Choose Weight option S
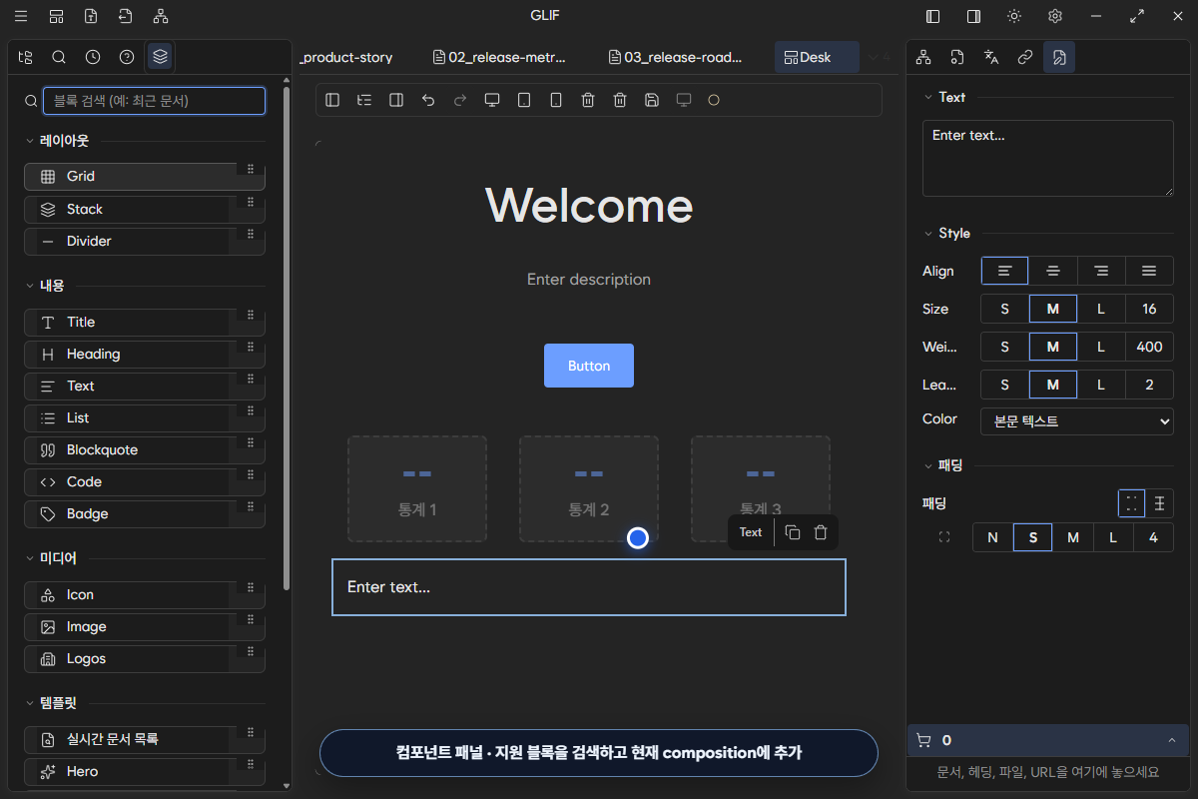This screenshot has width=1198, height=799. click(x=1004, y=347)
